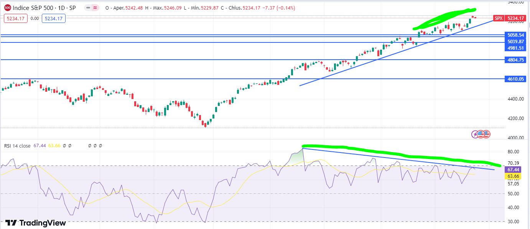530x229 pixels.
Task: Click the 4000.00 price axis tick
Action: (x=515, y=138)
